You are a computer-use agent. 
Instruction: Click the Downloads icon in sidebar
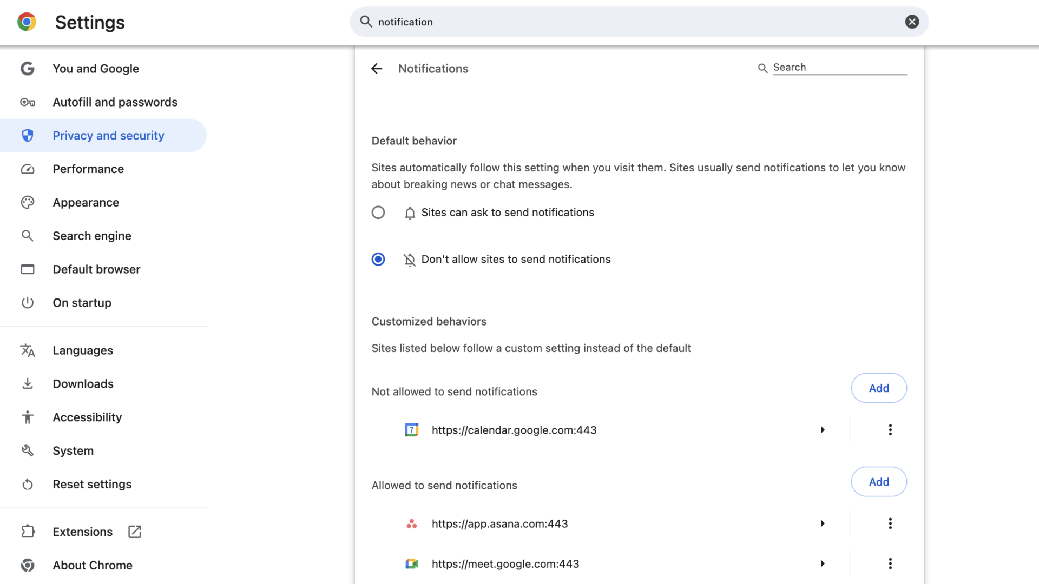pyautogui.click(x=28, y=383)
